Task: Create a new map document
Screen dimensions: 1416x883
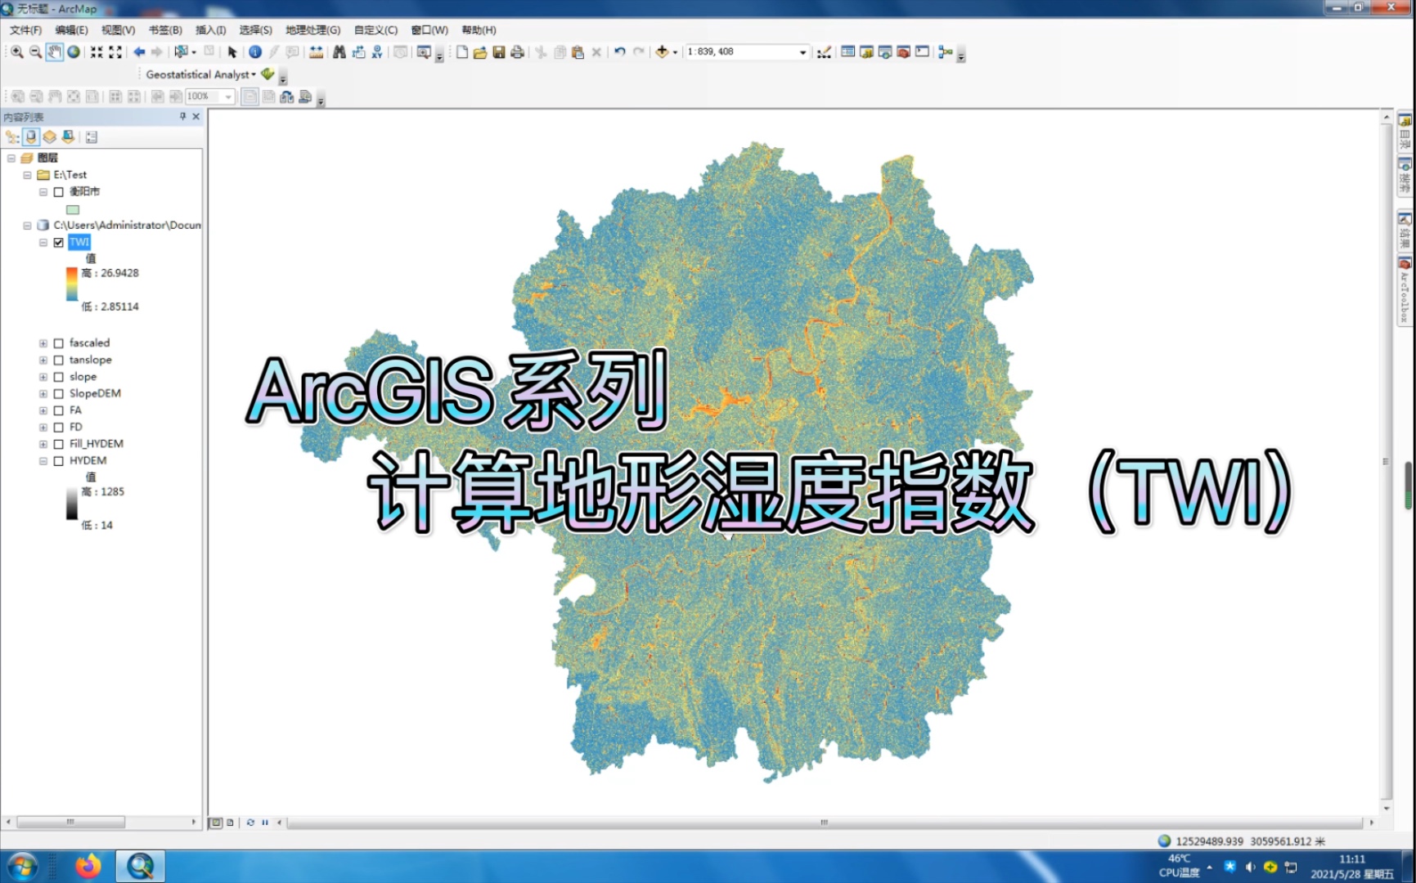Action: pos(462,52)
